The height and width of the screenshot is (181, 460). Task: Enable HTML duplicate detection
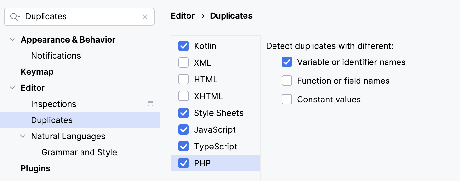point(184,80)
